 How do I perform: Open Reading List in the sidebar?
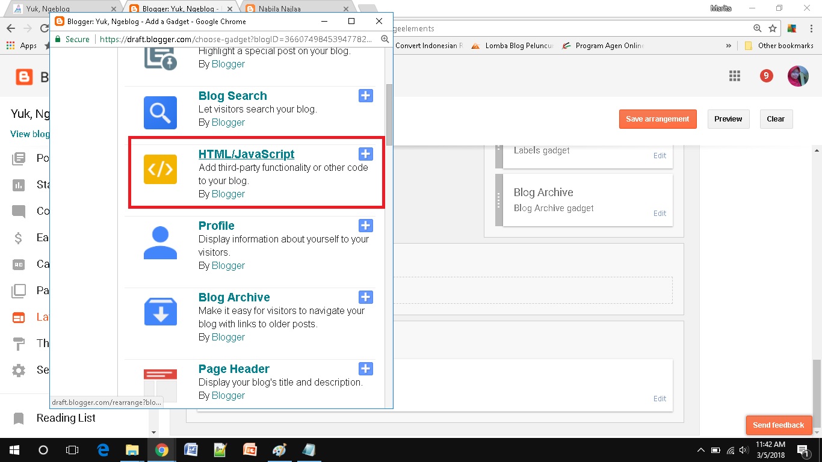pyautogui.click(x=66, y=418)
